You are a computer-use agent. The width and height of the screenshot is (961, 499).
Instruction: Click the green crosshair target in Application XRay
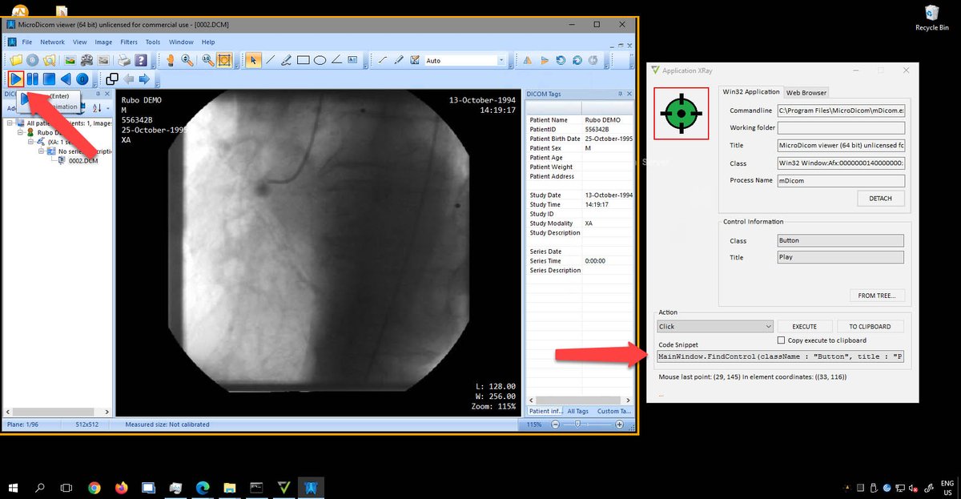tap(680, 113)
